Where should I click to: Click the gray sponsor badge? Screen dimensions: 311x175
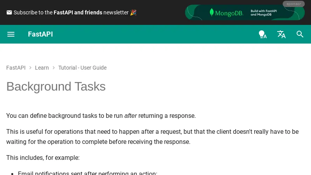pos(294,4)
